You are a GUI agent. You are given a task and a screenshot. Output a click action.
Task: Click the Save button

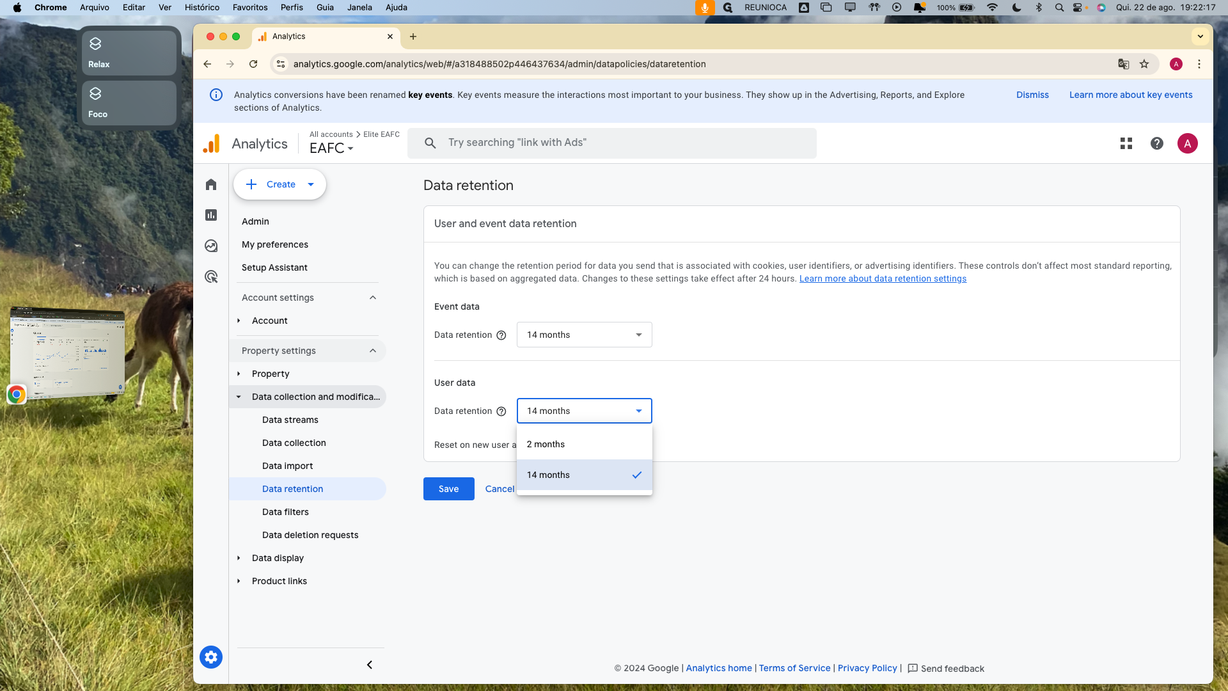click(448, 489)
